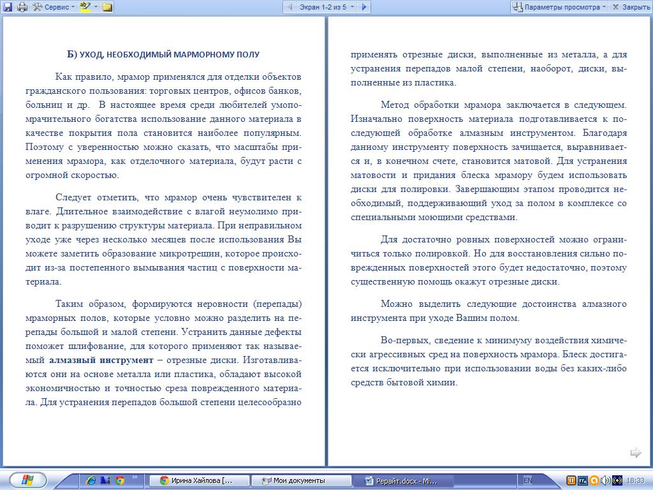
Task: Insert a comment with the yellow note icon
Action: 107,6
